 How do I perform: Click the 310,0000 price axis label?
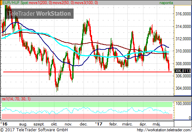pyautogui.click(x=183, y=51)
